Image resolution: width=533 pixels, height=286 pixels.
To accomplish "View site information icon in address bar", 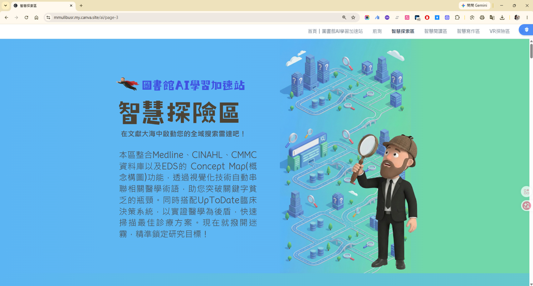I will (x=48, y=17).
